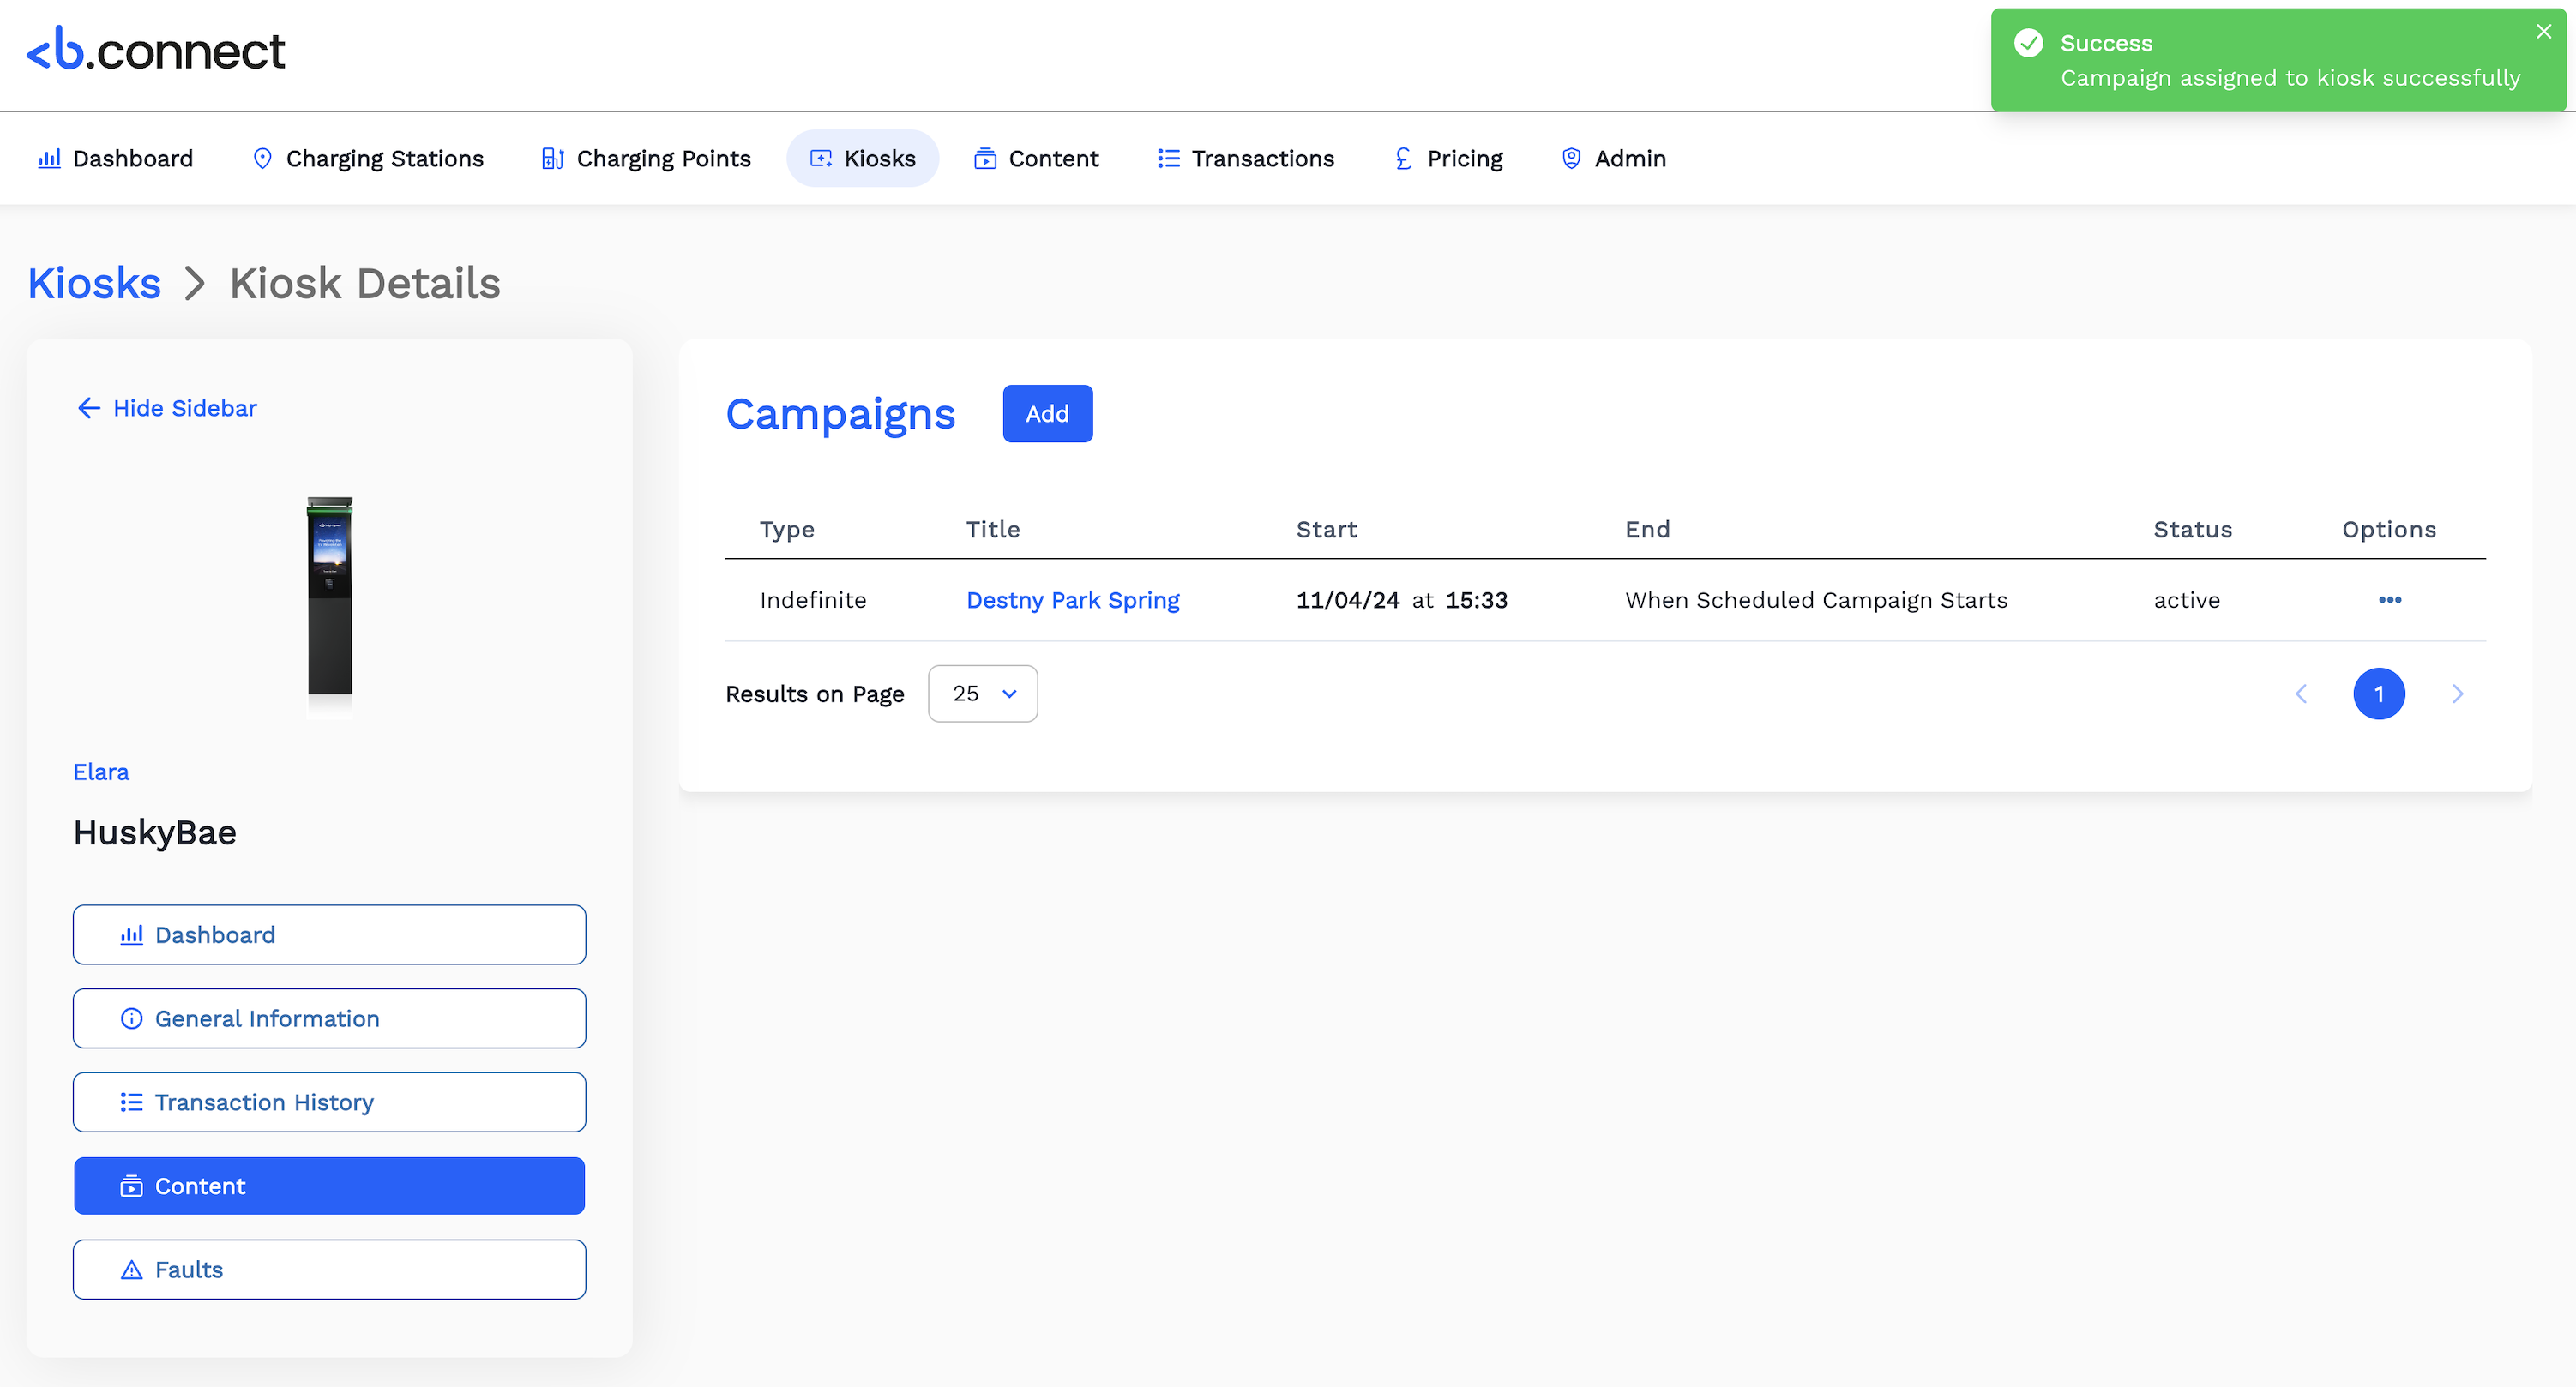
Task: Hide the sidebar using arrow link
Action: tap(167, 408)
